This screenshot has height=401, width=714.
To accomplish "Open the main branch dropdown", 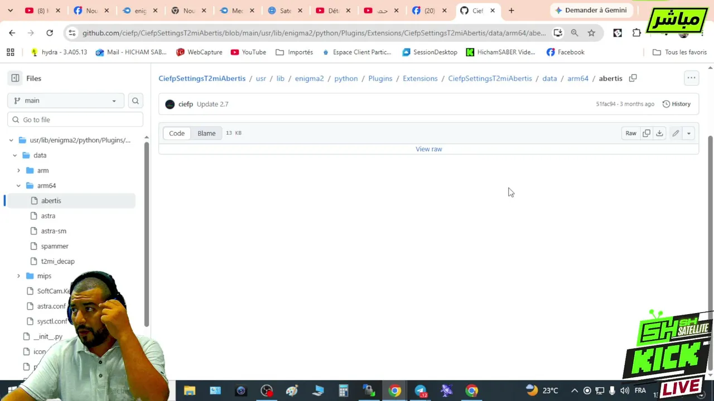I will (65, 101).
